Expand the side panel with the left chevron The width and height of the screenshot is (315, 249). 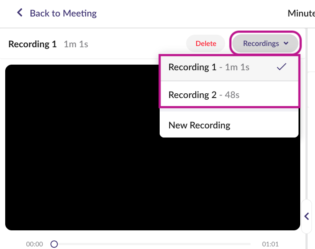point(307,216)
